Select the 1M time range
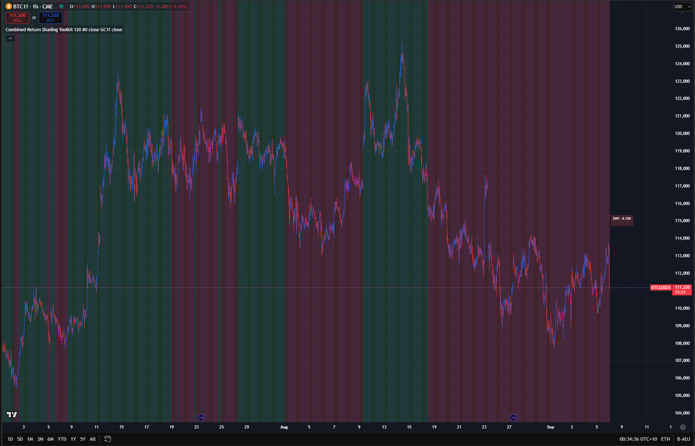 coord(30,439)
